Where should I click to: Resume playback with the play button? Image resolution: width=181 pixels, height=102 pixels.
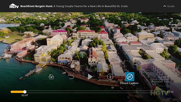(x=90, y=77)
